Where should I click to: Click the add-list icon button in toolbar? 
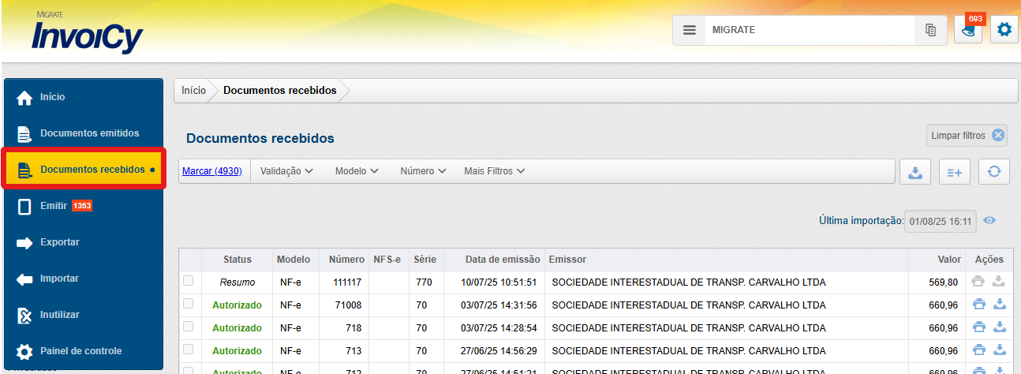point(955,172)
